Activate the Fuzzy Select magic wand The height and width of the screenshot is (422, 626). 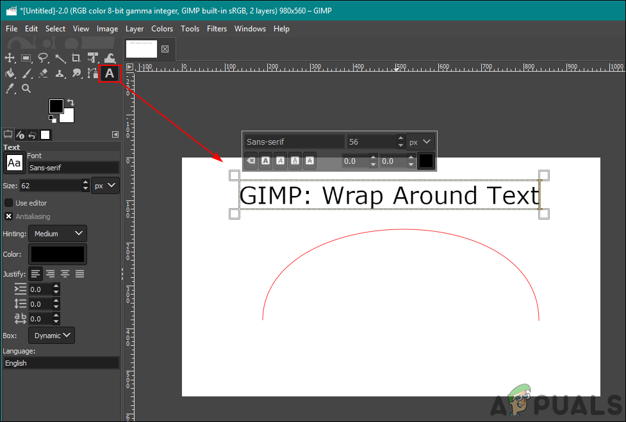pos(60,58)
